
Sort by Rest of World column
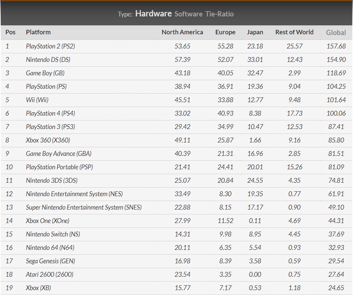tap(294, 32)
